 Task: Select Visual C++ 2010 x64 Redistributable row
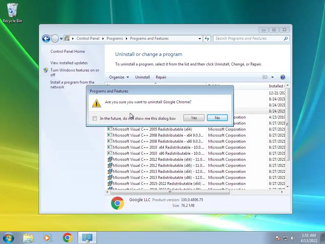point(196,147)
